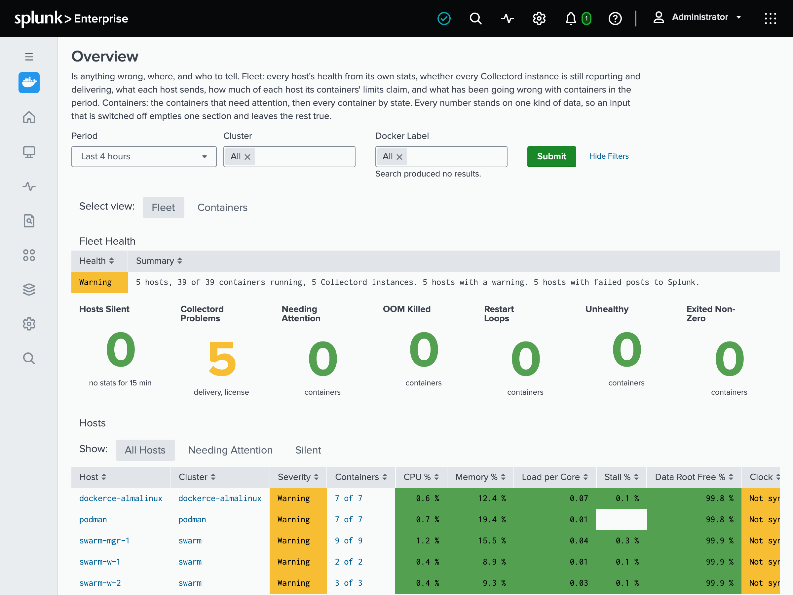Click the green Submit button
793x595 pixels.
[x=551, y=156]
